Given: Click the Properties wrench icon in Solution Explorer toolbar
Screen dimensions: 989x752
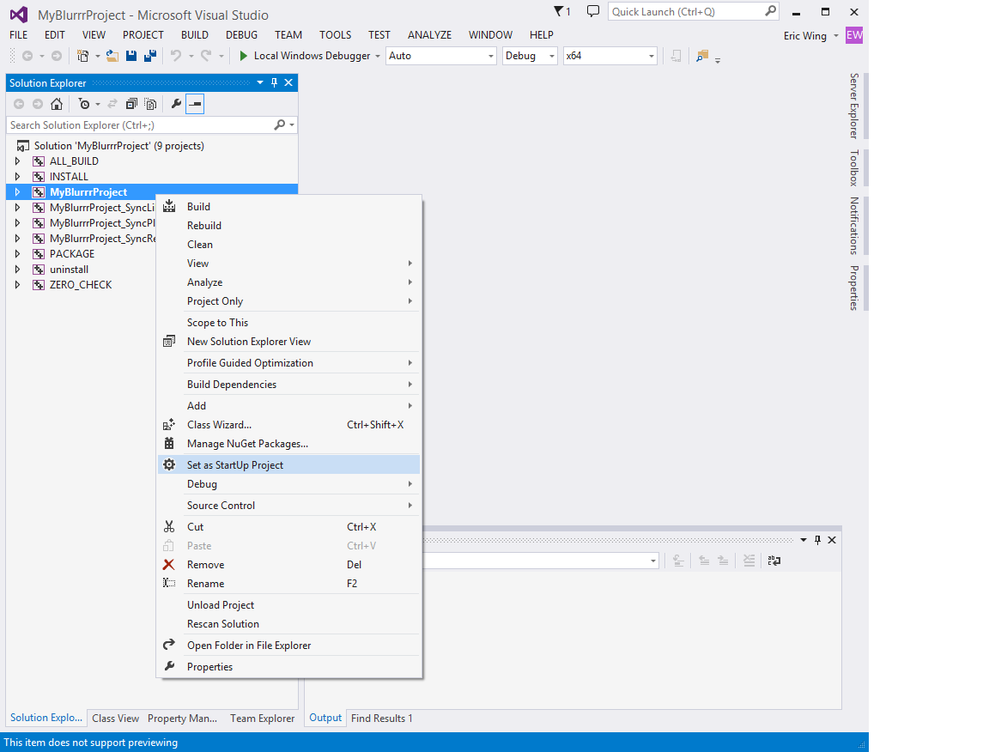Looking at the screenshot, I should 176,104.
